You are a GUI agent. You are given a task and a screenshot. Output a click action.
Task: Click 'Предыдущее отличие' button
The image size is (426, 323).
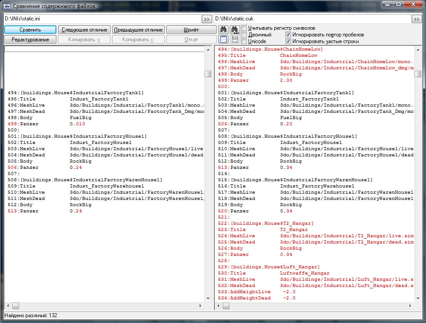click(138, 29)
